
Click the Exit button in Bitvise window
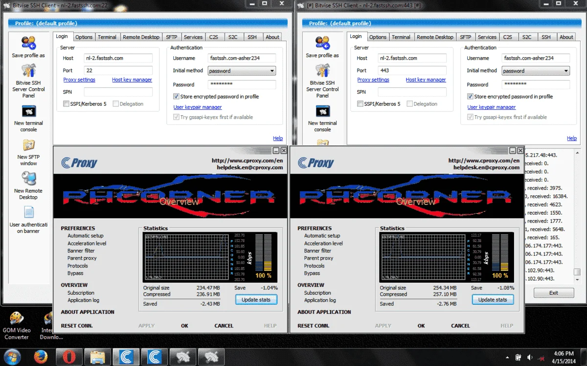[554, 293]
